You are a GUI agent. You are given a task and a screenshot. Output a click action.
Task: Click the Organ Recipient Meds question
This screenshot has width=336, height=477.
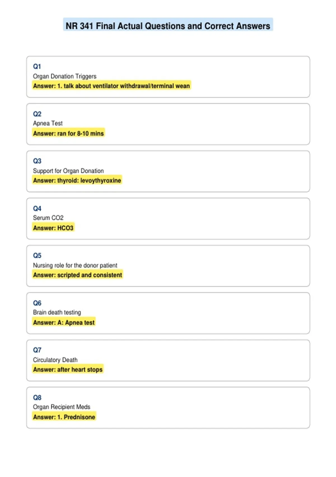(62, 407)
